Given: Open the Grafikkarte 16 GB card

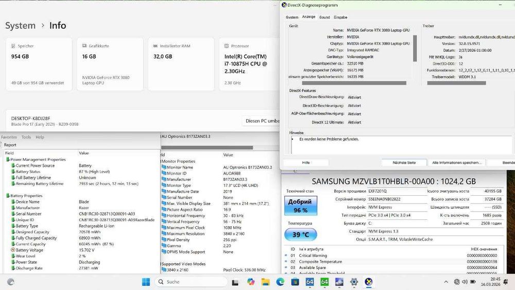Looking at the screenshot, I should click(x=110, y=64).
